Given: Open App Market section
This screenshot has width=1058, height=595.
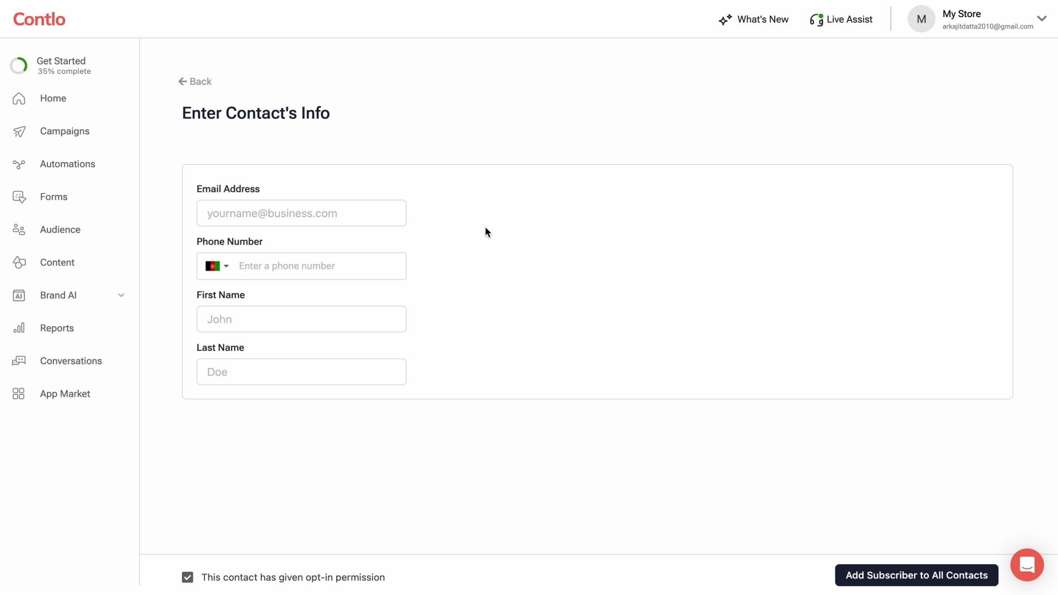Looking at the screenshot, I should coord(64,393).
